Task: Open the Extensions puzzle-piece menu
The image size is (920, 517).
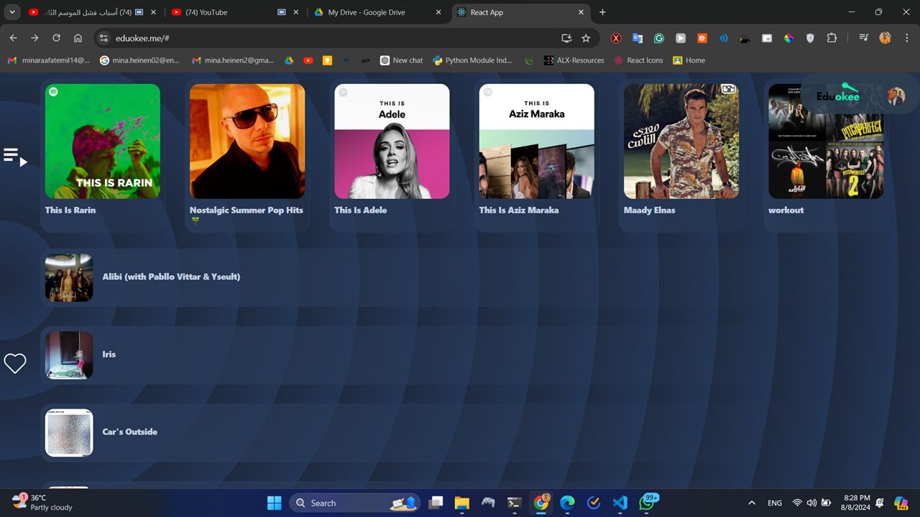Action: 832,38
